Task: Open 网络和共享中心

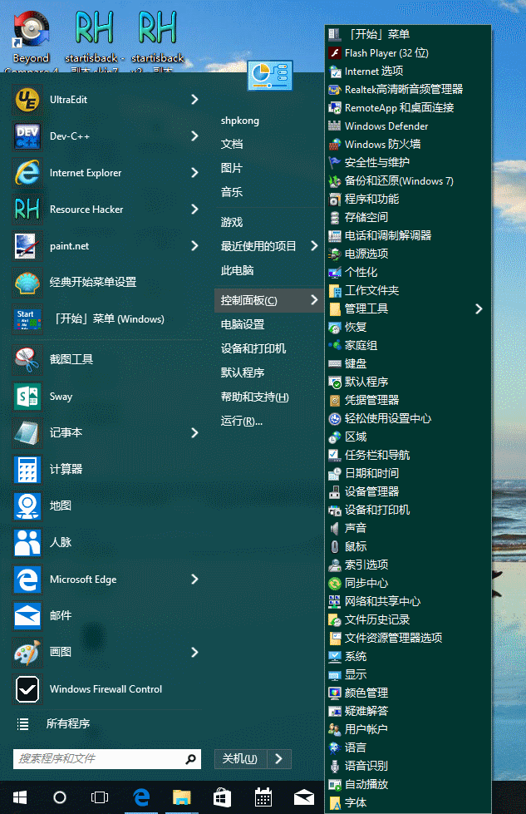Action: 408,601
